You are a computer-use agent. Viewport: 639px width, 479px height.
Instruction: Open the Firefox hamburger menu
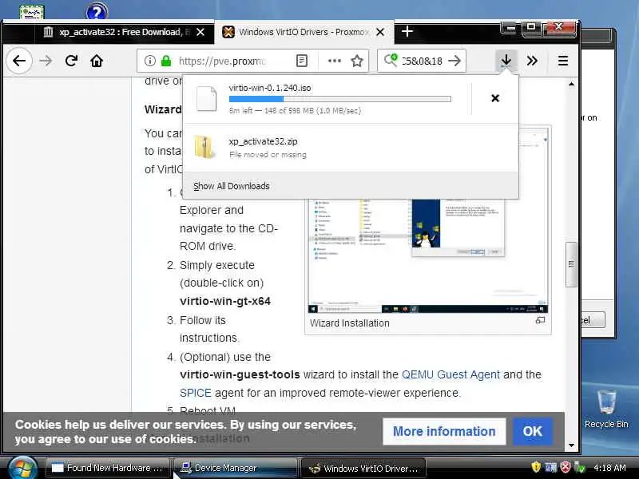coord(563,61)
